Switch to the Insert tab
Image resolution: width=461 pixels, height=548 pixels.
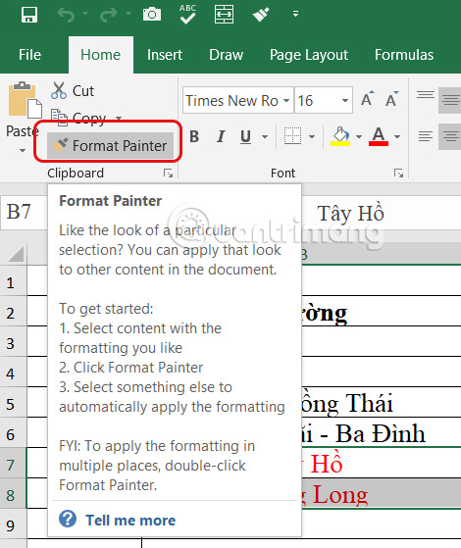[165, 55]
